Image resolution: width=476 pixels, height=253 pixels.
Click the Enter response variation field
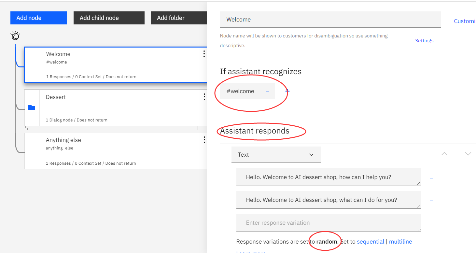(329, 223)
